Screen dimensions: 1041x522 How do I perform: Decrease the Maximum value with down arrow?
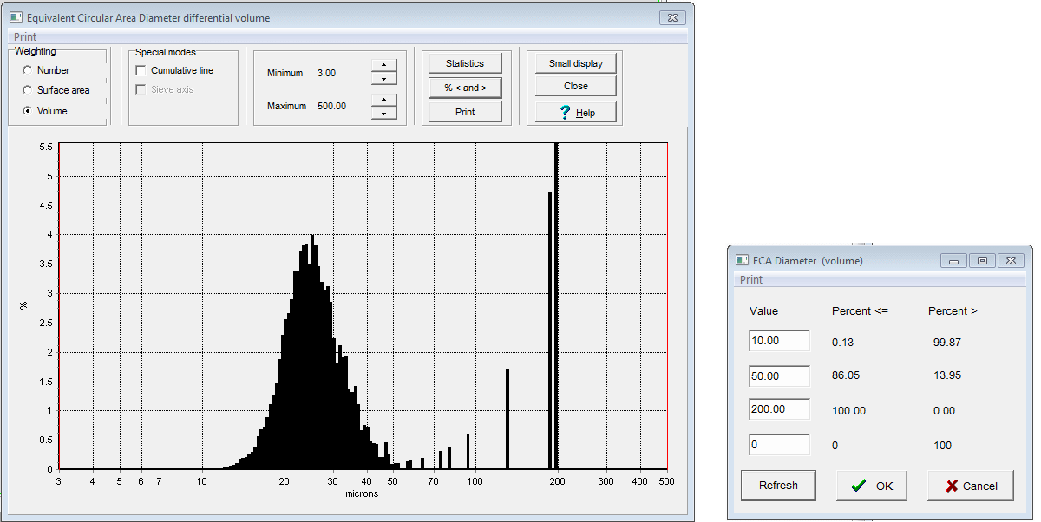383,113
